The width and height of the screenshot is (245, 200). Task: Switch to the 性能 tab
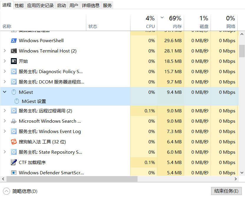coord(19,6)
